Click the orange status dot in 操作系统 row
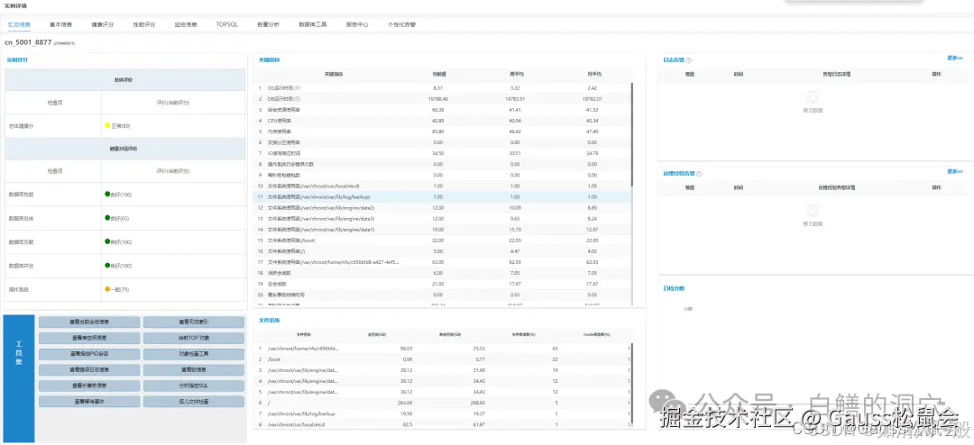This screenshot has height=445, width=974. [x=107, y=289]
